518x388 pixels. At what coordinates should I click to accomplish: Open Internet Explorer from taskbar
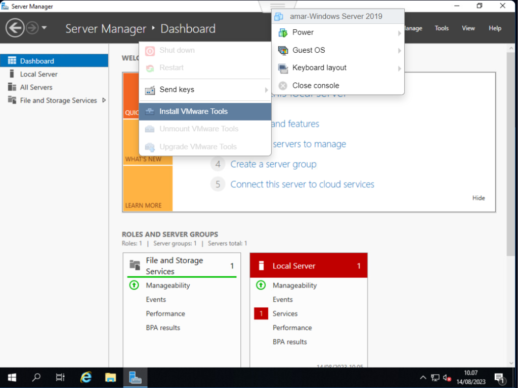87,377
